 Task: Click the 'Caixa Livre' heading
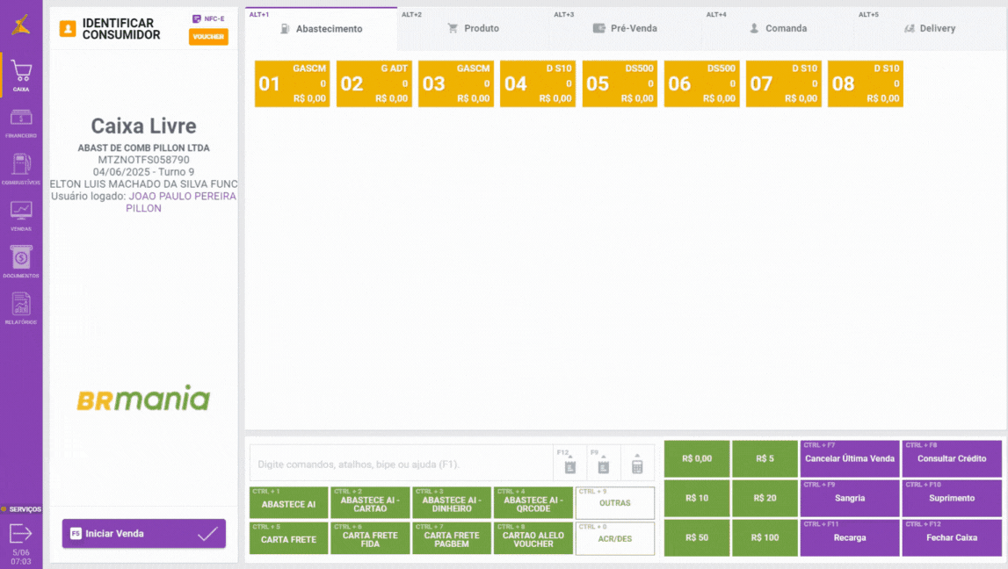tap(143, 126)
